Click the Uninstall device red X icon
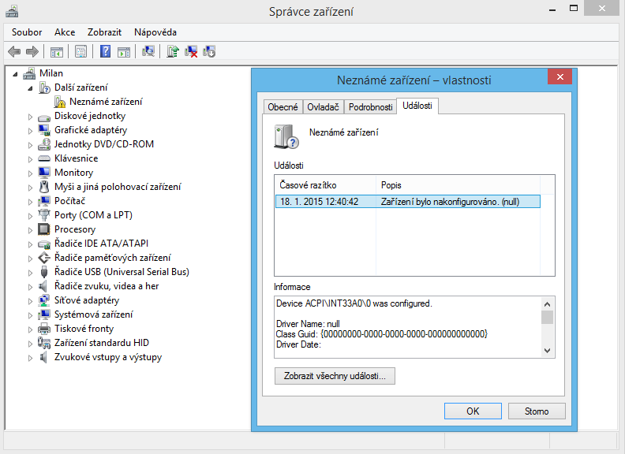Image resolution: width=625 pixels, height=454 pixels. click(x=191, y=52)
